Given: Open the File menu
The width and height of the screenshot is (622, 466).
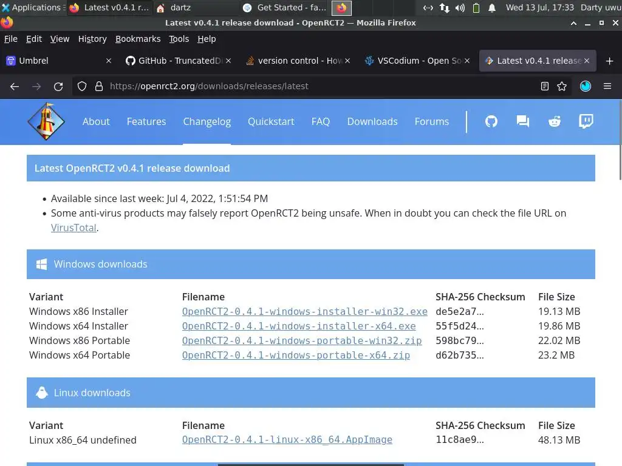Looking at the screenshot, I should [x=11, y=39].
